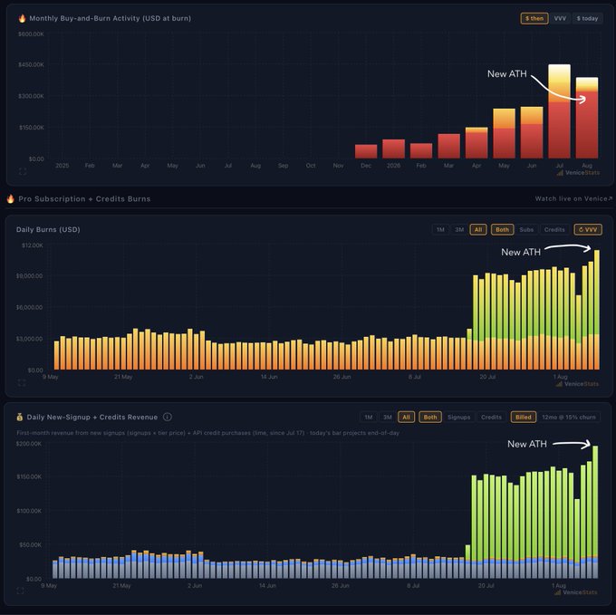Select the '$ then' view in Monthly Buy-and-Burn chart
This screenshot has height=615, width=616.
tap(534, 18)
